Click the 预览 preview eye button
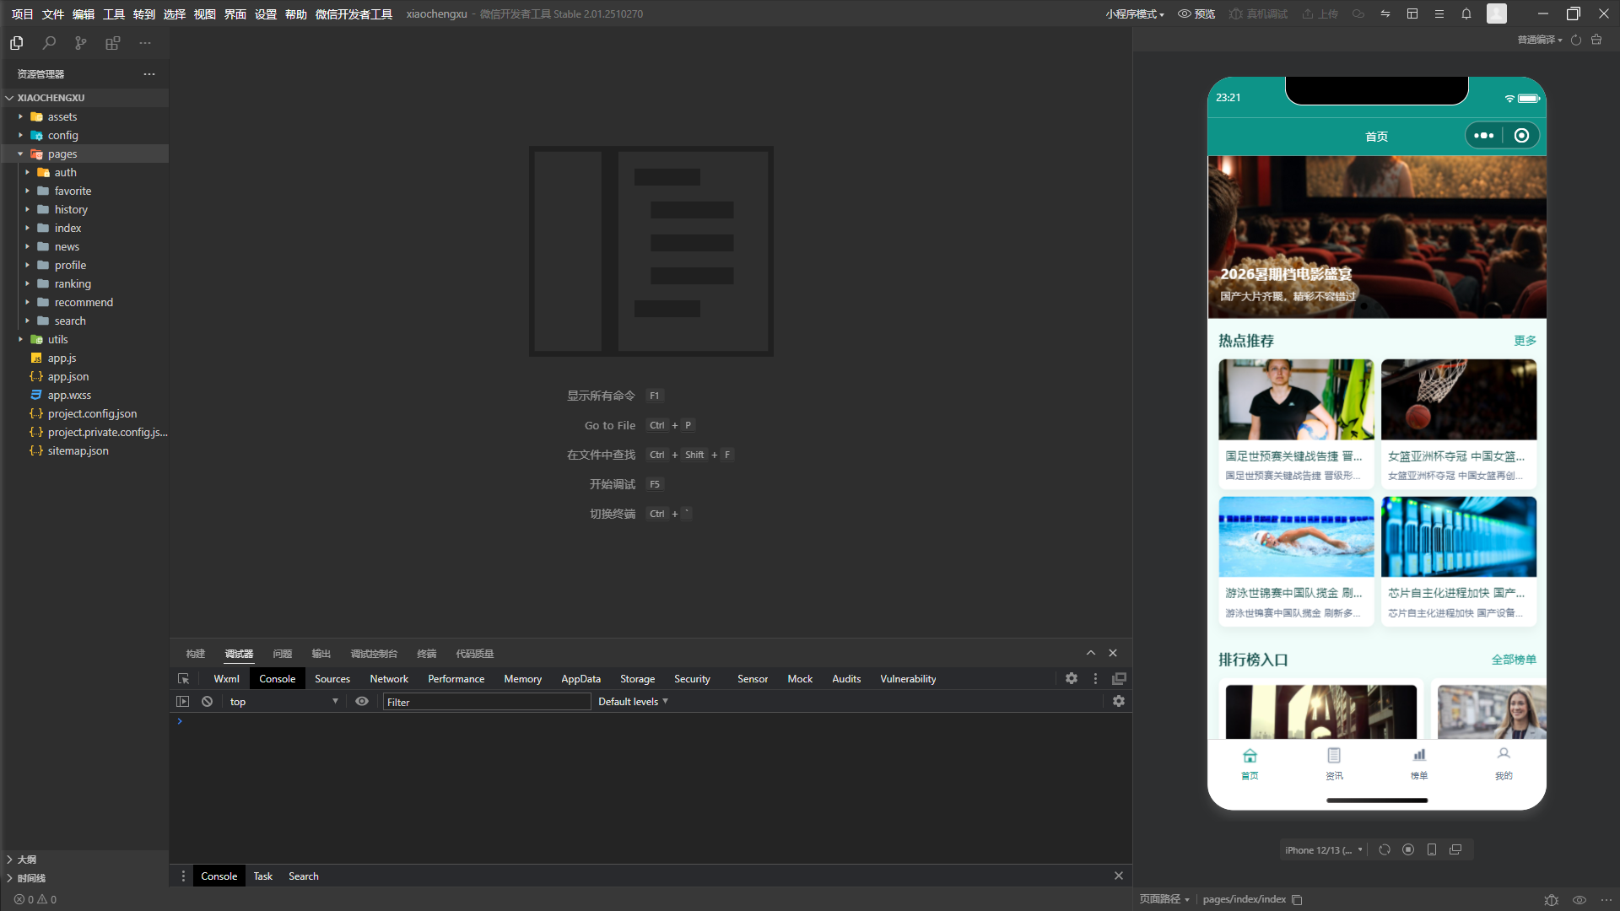1620x911 pixels. [x=1196, y=13]
